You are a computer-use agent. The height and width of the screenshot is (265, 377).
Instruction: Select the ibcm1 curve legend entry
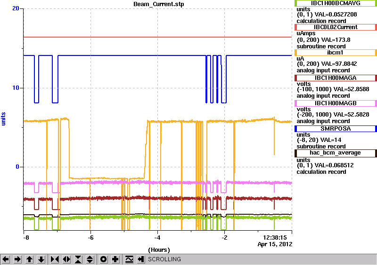pyautogui.click(x=336, y=53)
